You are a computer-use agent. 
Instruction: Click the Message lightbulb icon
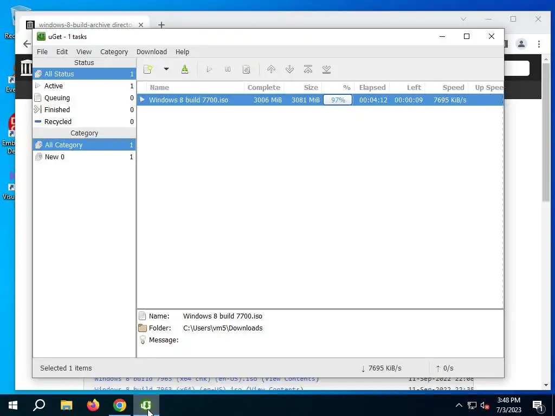pyautogui.click(x=143, y=340)
